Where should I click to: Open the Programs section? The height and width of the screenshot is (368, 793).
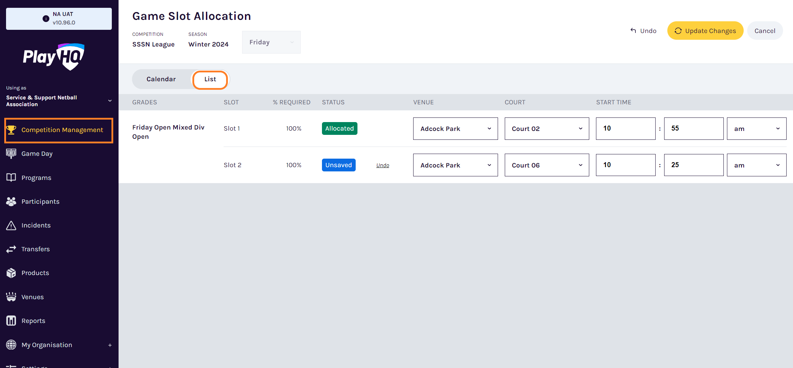tap(36, 177)
